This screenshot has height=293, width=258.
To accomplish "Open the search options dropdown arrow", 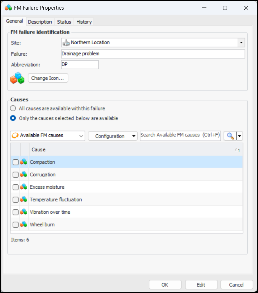I will (239, 136).
